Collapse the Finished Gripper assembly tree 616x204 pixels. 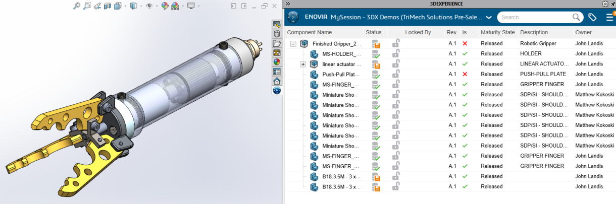click(293, 44)
